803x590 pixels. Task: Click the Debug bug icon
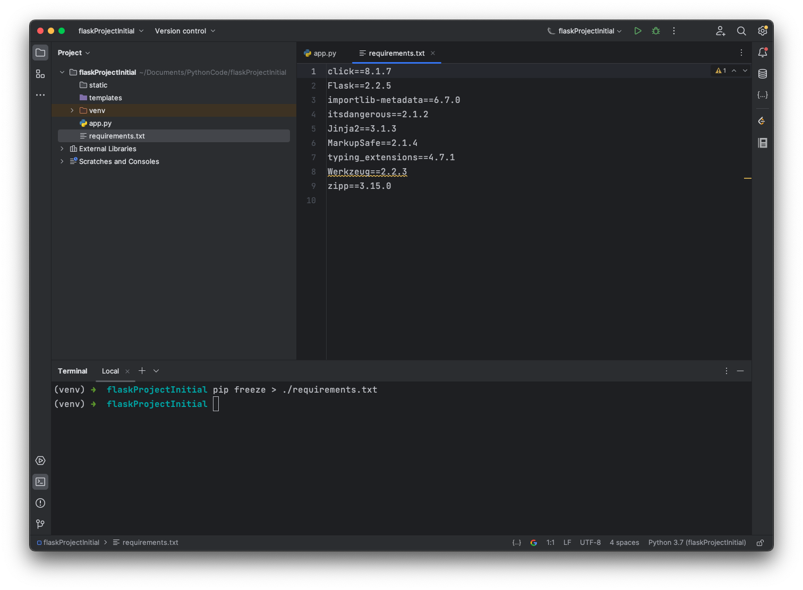click(x=656, y=31)
